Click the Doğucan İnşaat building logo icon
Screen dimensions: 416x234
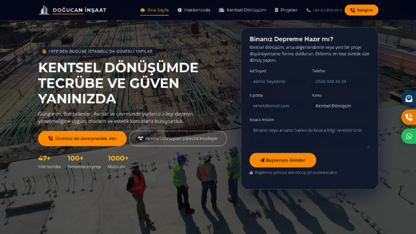[44, 10]
